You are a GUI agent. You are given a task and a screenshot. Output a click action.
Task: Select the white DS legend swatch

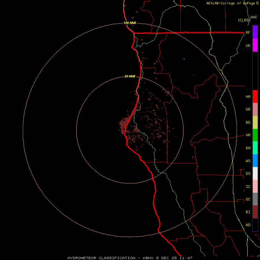click(255, 173)
